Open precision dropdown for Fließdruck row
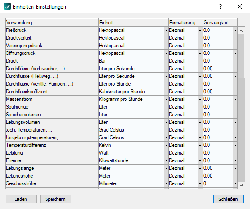The image size is (250, 209). pos(235,30)
